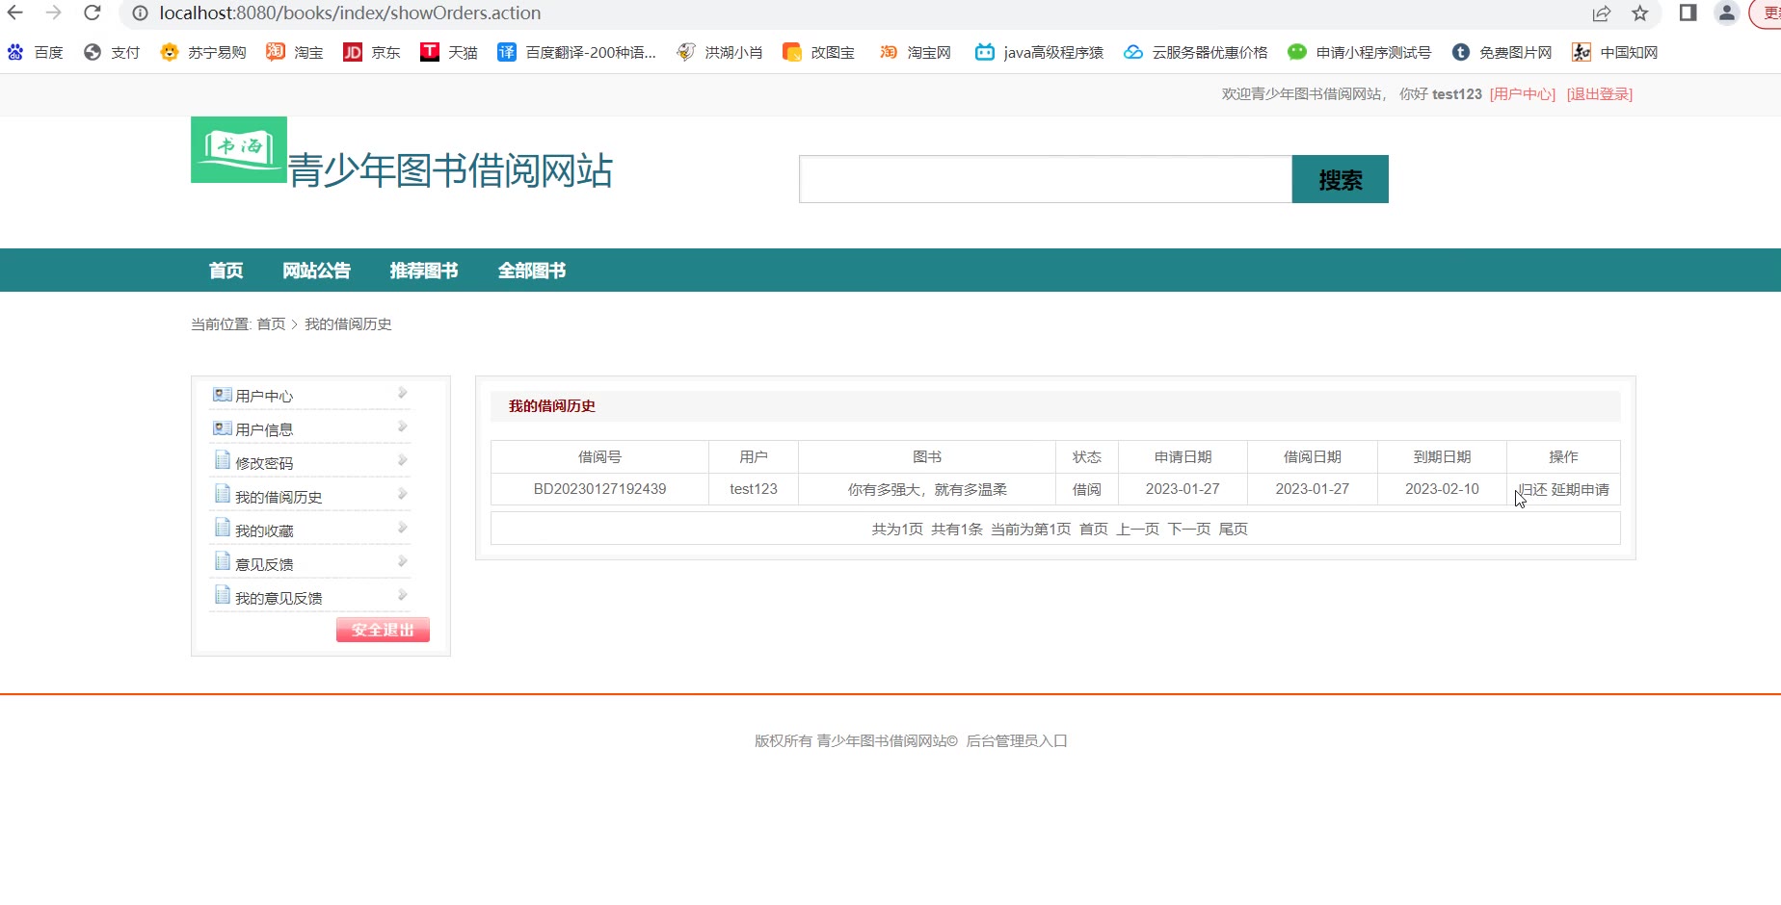Viewport: 1781px width, 905px height.
Task: Toggle the browser side panel icon
Action: click(1688, 13)
